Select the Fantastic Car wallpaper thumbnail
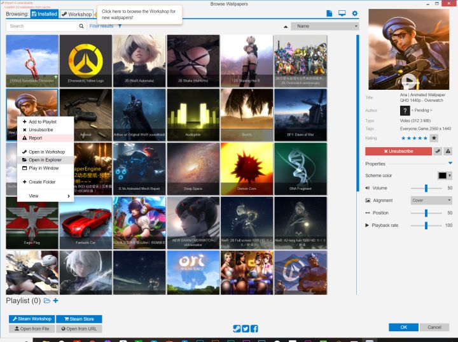The width and height of the screenshot is (458, 342). (x=86, y=221)
